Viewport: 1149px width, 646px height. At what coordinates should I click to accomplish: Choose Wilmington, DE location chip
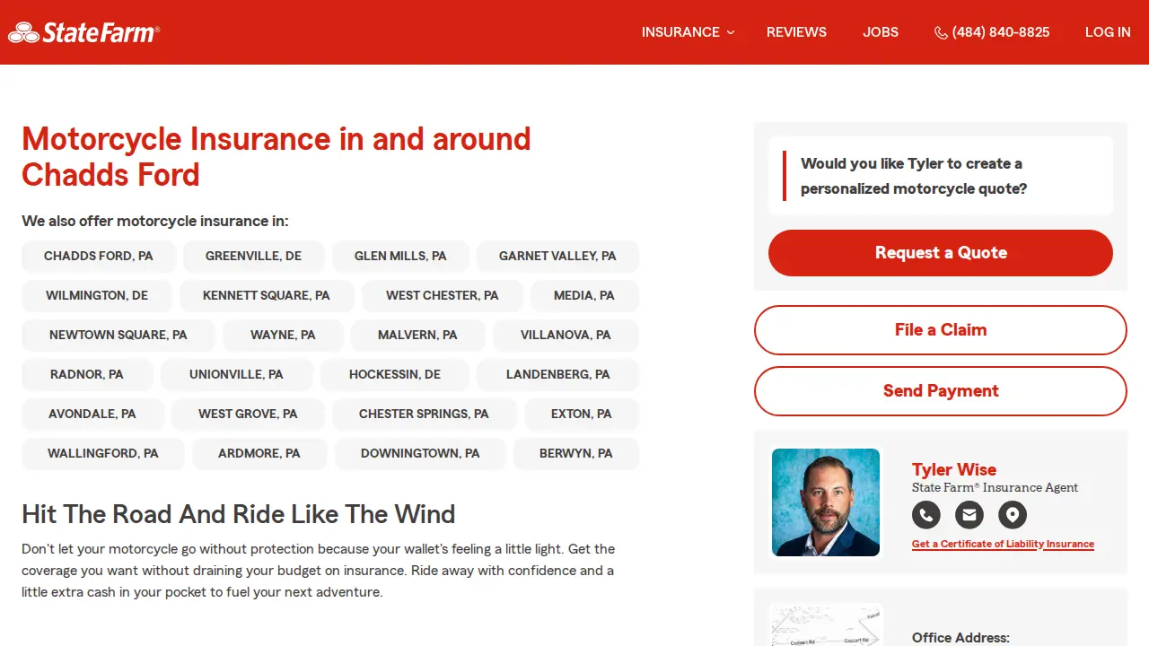tap(97, 295)
